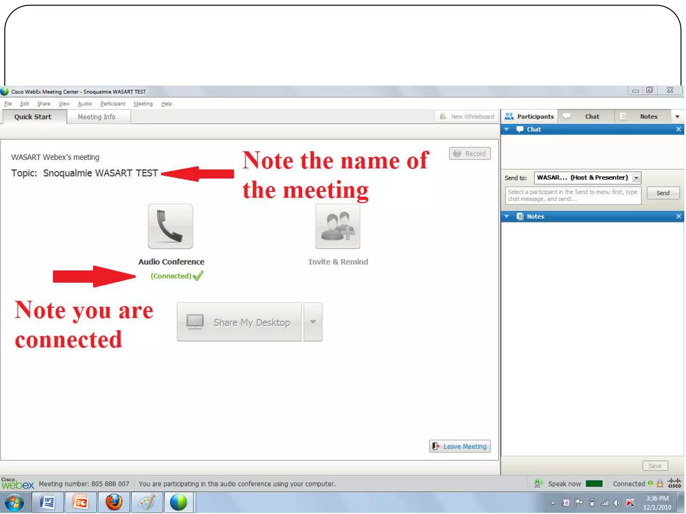Image resolution: width=686 pixels, height=514 pixels.
Task: Collapse the Notes panel triangle
Action: click(507, 217)
